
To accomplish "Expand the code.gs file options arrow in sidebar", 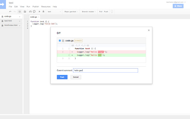I will [20, 17].
